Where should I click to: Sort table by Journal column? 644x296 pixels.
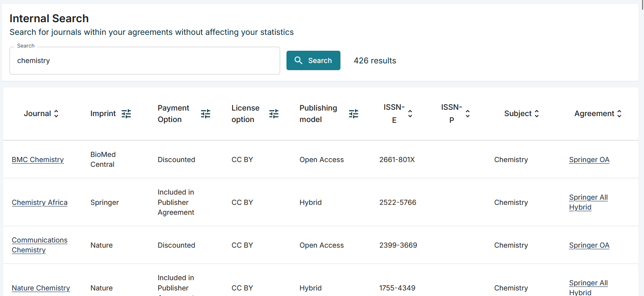56,114
